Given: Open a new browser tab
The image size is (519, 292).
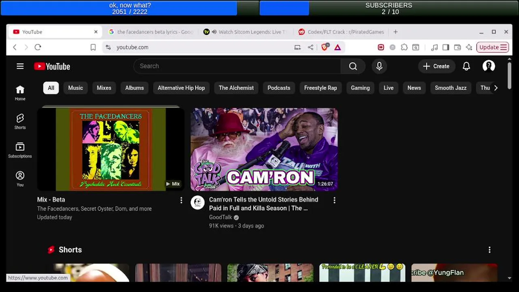Looking at the screenshot, I should pos(395,32).
